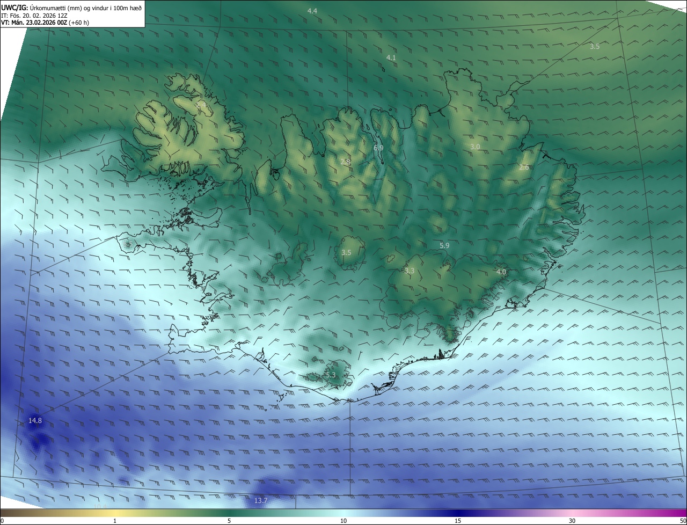
Task: Click the 5.3 value label on the southern glacier
Action: click(330, 375)
